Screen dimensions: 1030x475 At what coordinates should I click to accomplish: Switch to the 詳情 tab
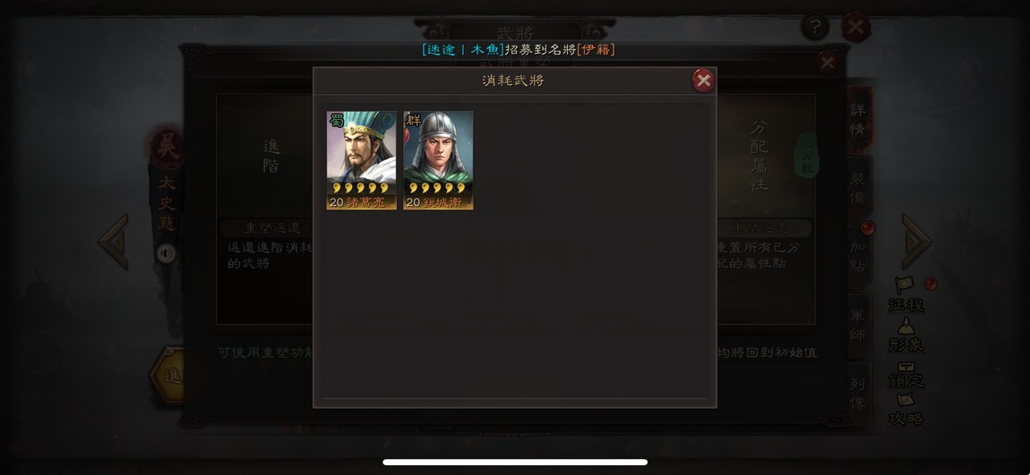(858, 119)
